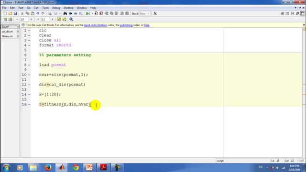Viewport: 306px width, 172px height.
Task: Open Google Chrome from the taskbar
Action: (x=76, y=168)
